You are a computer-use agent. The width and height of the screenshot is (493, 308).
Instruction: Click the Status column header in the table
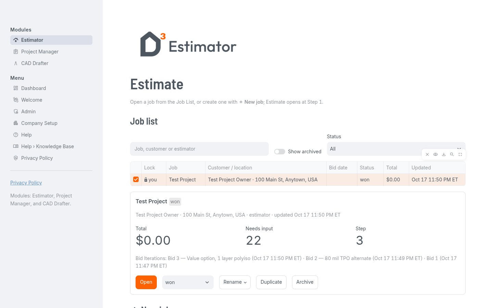pos(370,168)
